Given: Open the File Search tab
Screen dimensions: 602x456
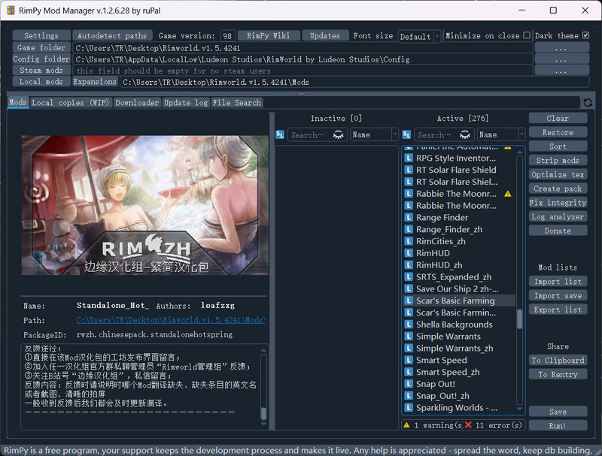Looking at the screenshot, I should coord(236,103).
